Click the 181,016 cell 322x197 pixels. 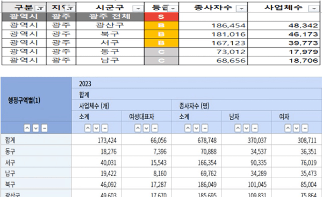click(x=213, y=34)
